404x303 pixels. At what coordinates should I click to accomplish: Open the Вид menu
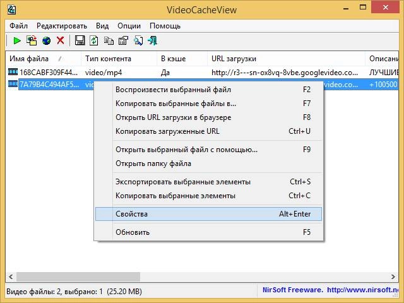pyautogui.click(x=102, y=26)
